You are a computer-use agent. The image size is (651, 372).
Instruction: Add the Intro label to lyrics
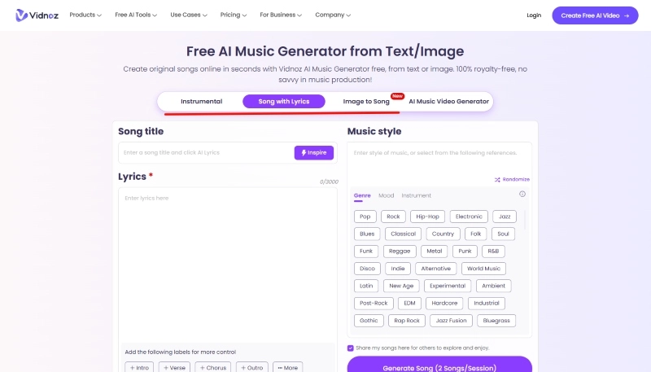point(139,367)
